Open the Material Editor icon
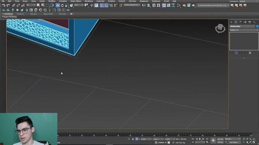259x145 pixels. coord(179,5)
